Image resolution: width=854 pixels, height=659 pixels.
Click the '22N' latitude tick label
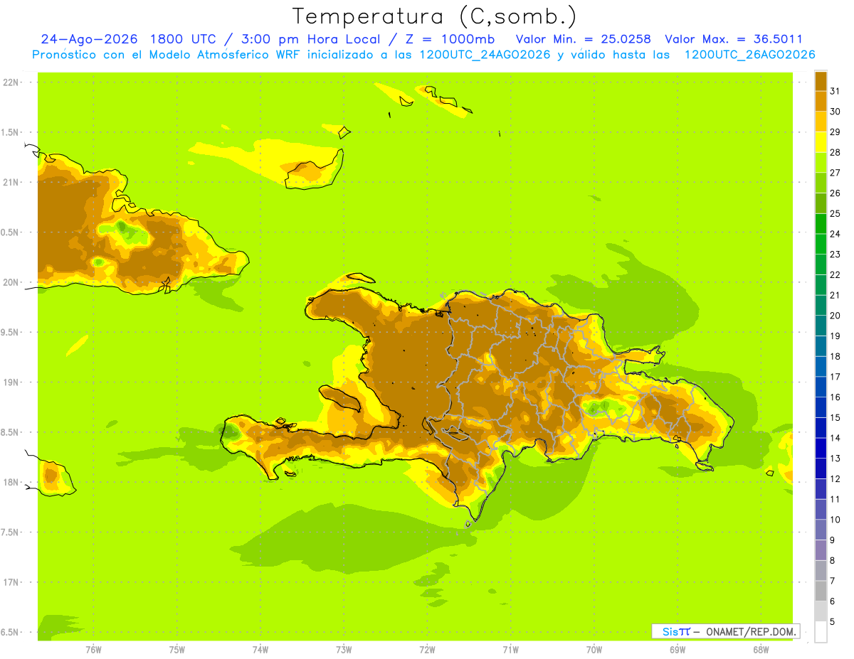[11, 82]
